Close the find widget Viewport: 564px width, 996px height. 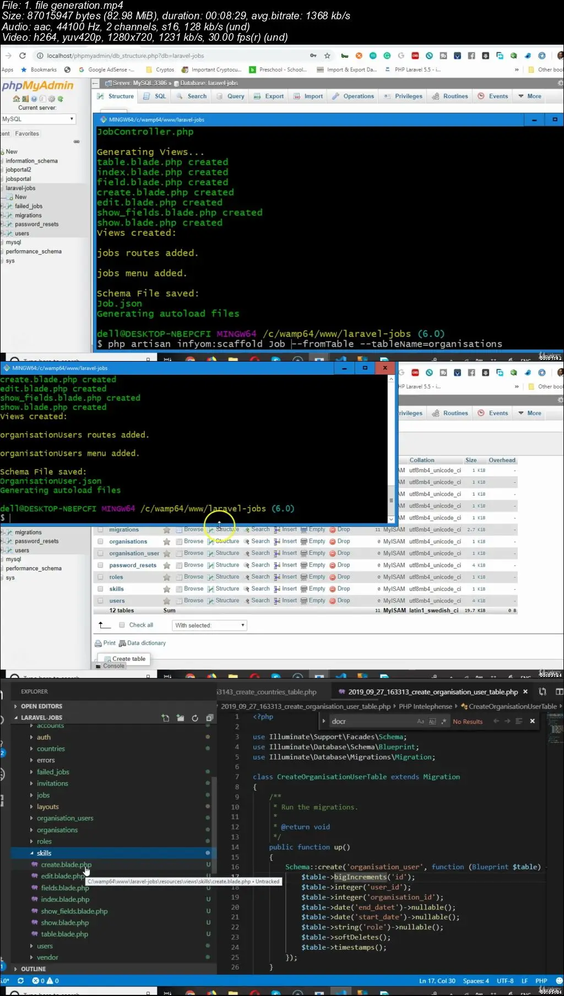(x=532, y=721)
